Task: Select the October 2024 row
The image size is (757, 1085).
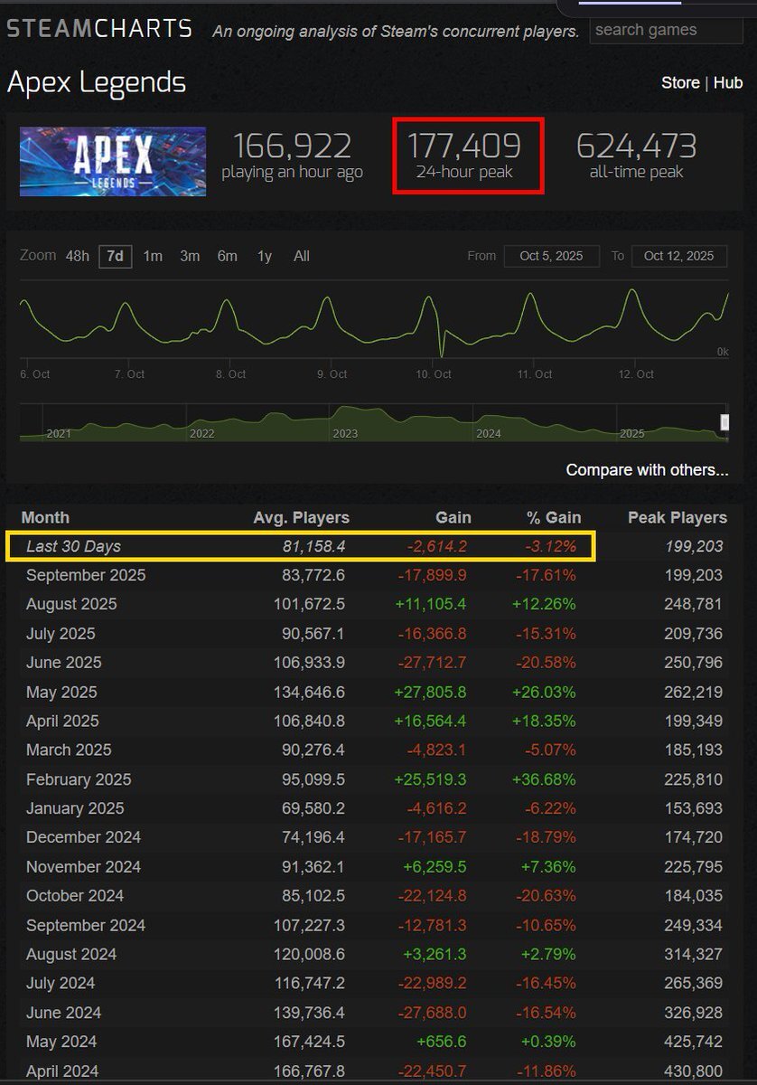Action: coord(375,896)
